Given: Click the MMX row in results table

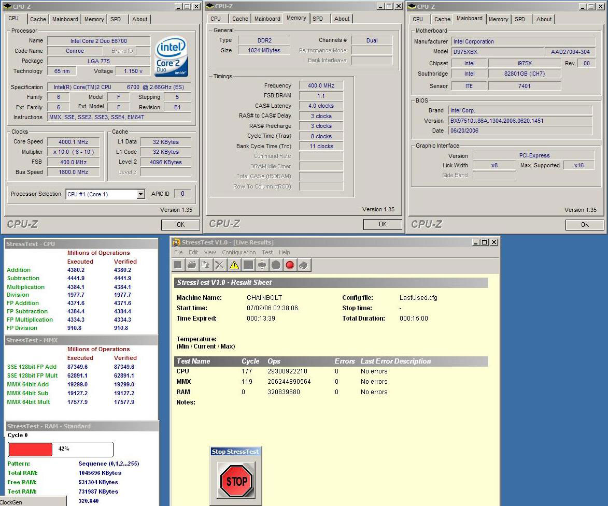Looking at the screenshot, I should 331,382.
